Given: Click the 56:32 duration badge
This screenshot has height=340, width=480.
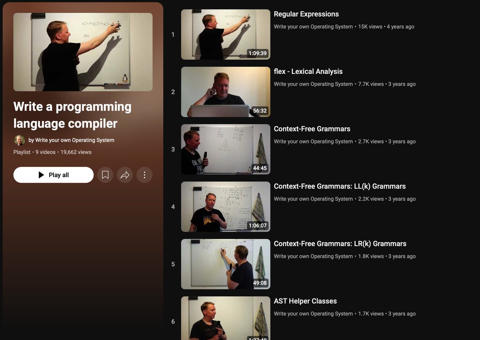Looking at the screenshot, I should click(260, 111).
